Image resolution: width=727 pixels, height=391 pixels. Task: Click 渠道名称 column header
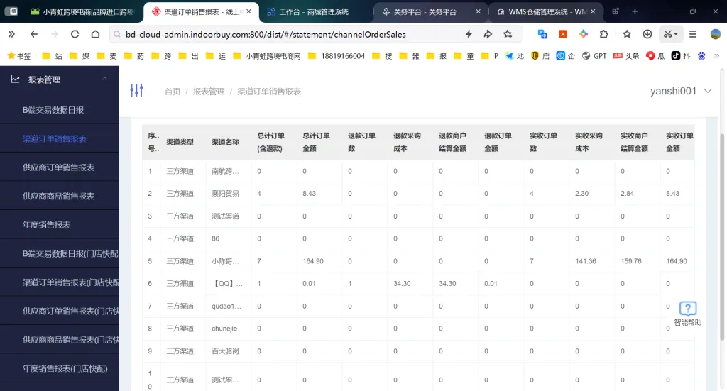pos(225,142)
